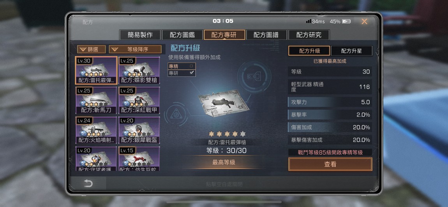Choose the 斬馬刀 recipe icon

click(96, 100)
